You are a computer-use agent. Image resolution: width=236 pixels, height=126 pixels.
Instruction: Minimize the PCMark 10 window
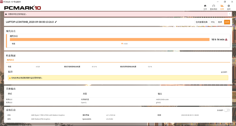(x=218, y=2)
